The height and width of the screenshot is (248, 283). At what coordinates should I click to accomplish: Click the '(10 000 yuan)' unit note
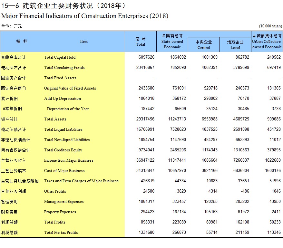270,26
